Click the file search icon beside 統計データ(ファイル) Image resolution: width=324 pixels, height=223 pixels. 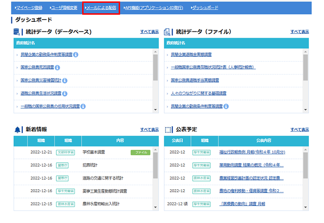[167, 32]
